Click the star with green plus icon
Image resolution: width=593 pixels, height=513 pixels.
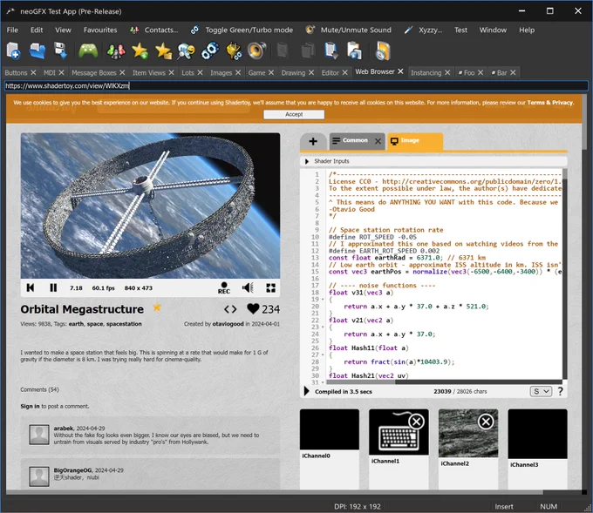[140, 51]
